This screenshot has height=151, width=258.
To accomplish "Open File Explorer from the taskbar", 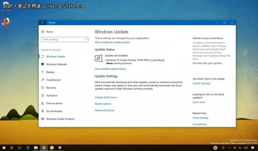I will coord(36,148).
